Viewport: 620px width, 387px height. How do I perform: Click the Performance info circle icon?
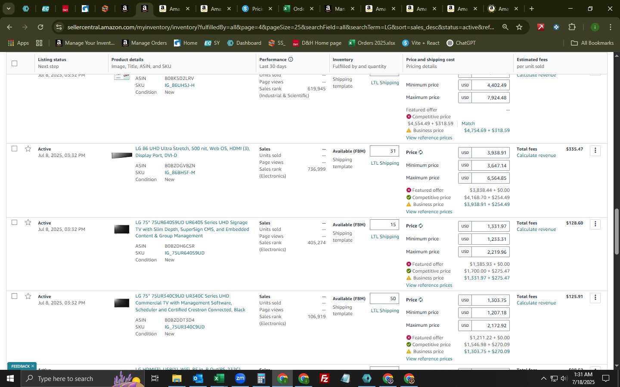point(291,59)
